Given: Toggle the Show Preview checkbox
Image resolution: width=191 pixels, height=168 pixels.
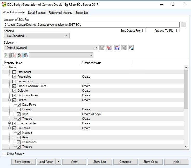Looking at the screenshot, I should click(x=4, y=154).
